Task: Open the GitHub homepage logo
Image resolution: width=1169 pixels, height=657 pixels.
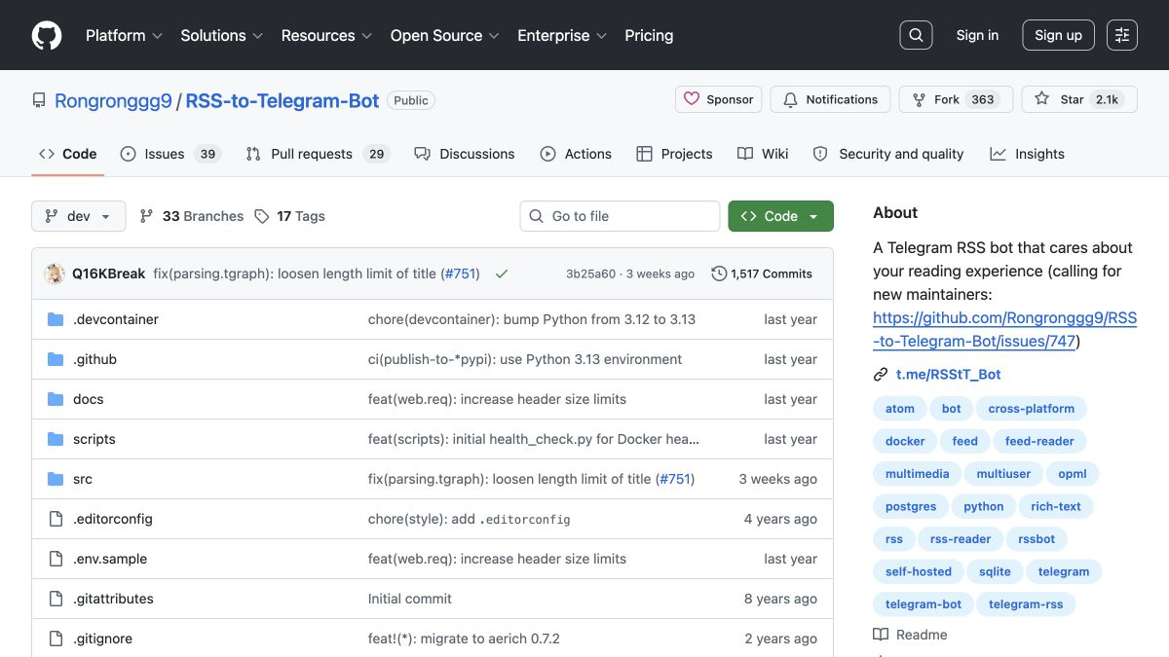Action: click(x=47, y=35)
